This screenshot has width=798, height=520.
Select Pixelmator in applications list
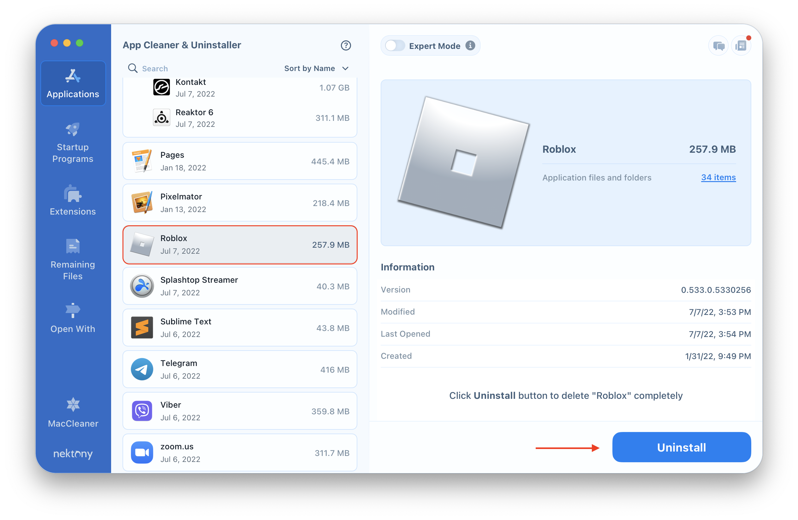239,203
